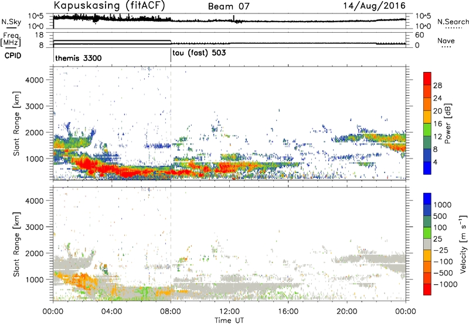469x324 pixels.
Task: Pick the yellow 16–20 dB power colorbar segment
Action: (x=427, y=117)
